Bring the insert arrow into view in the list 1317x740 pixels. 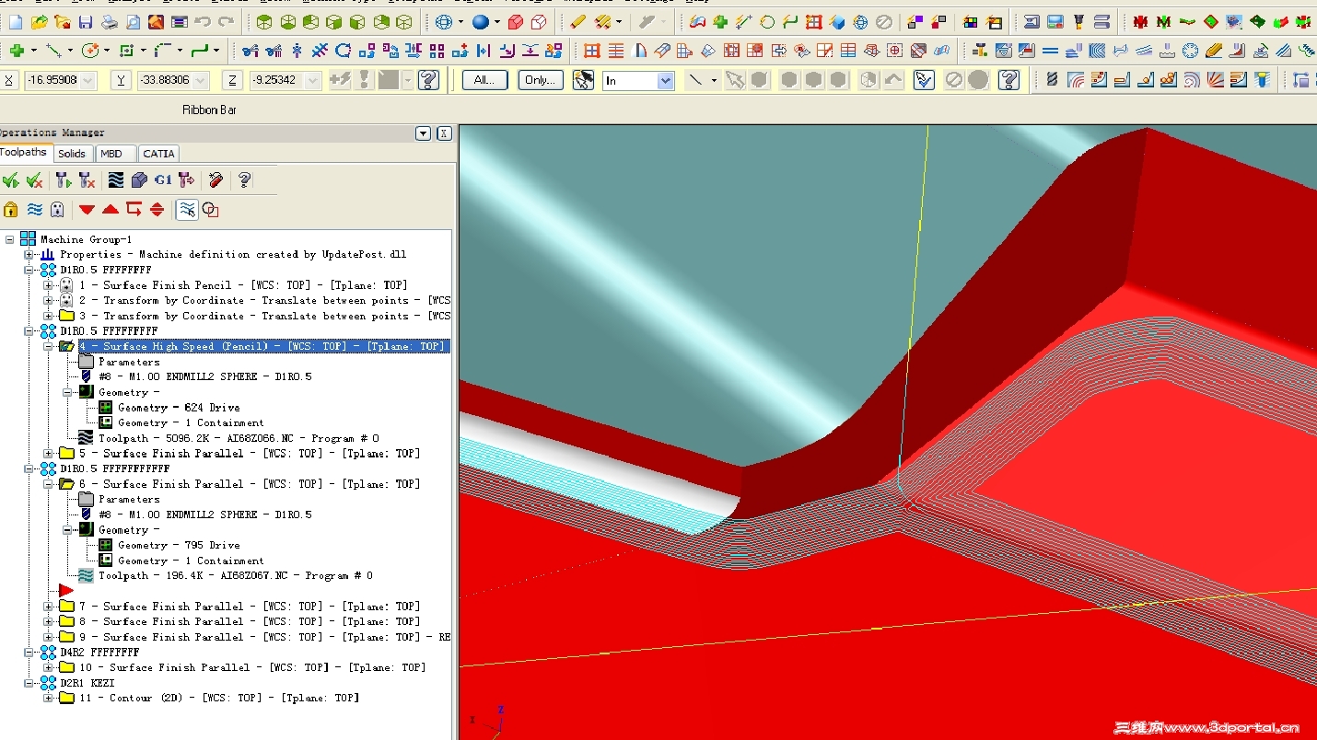pos(157,209)
